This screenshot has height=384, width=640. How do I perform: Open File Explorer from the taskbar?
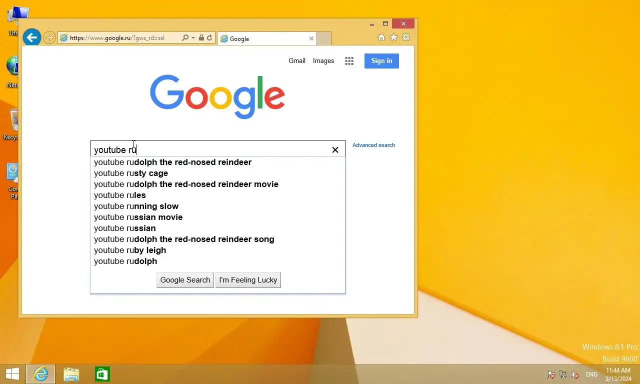[x=71, y=374]
